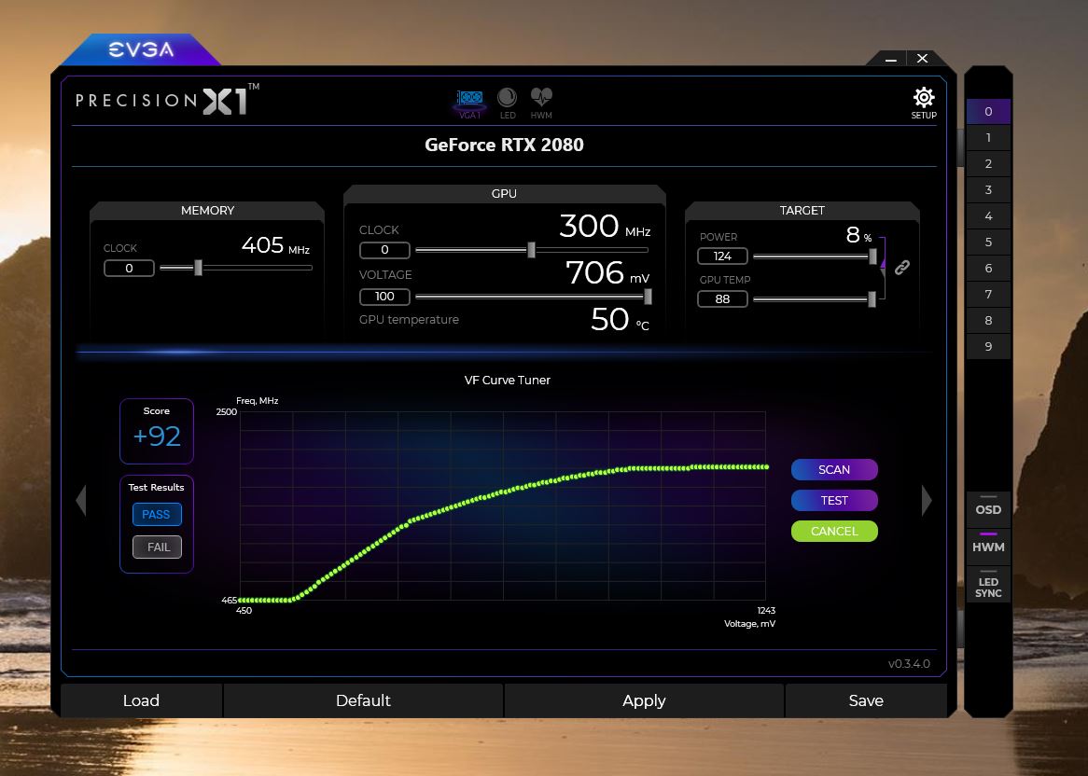The image size is (1088, 776).
Task: Run the TEST button
Action: [x=834, y=500]
